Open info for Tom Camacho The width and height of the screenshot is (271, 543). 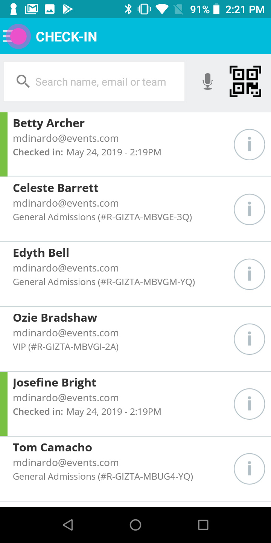coord(249,469)
